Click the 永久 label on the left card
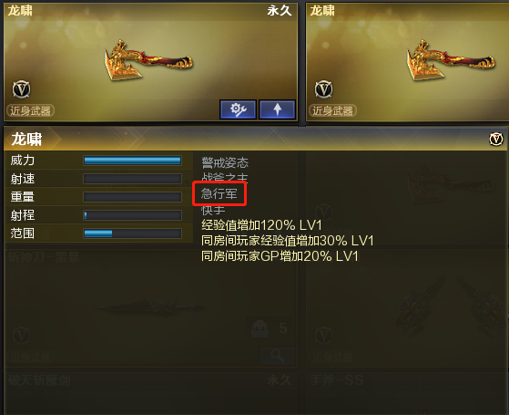This screenshot has width=509, height=415. click(280, 11)
